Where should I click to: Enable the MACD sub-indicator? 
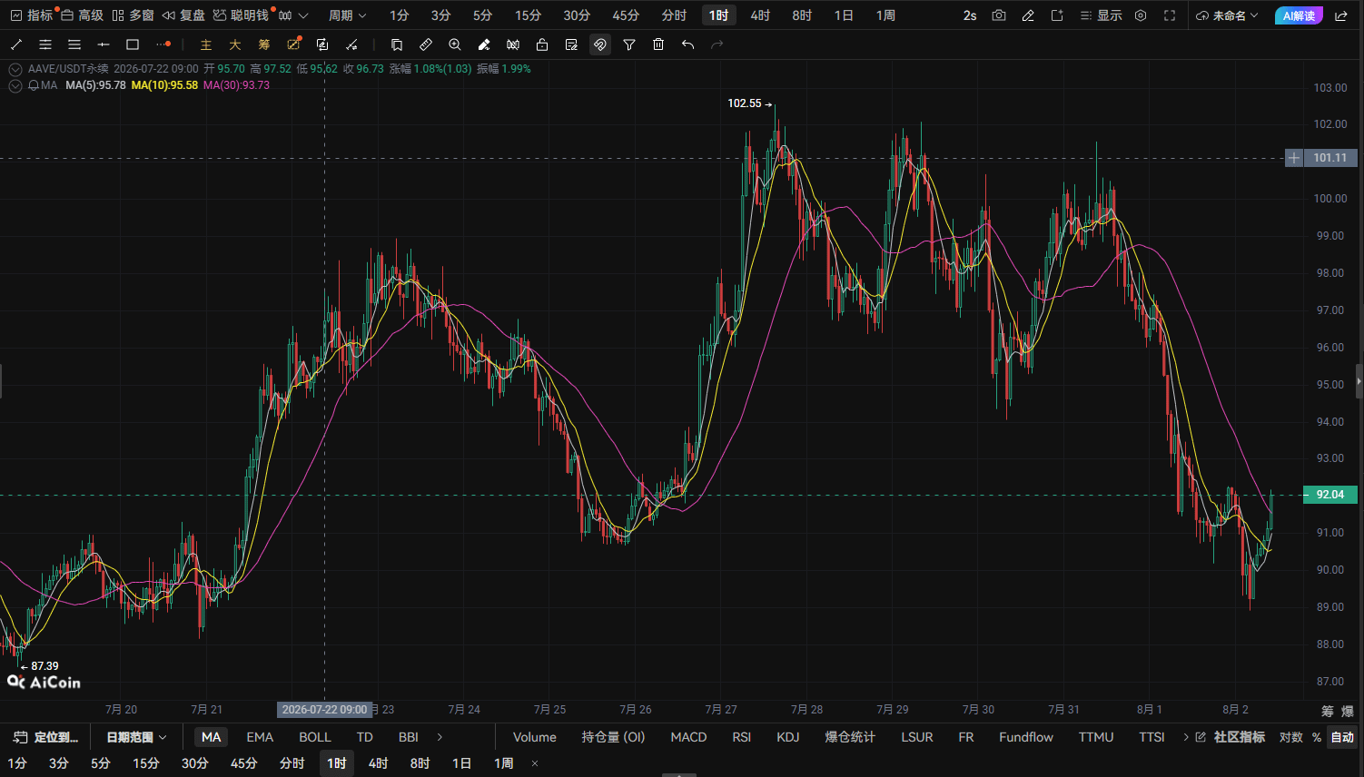pos(688,737)
